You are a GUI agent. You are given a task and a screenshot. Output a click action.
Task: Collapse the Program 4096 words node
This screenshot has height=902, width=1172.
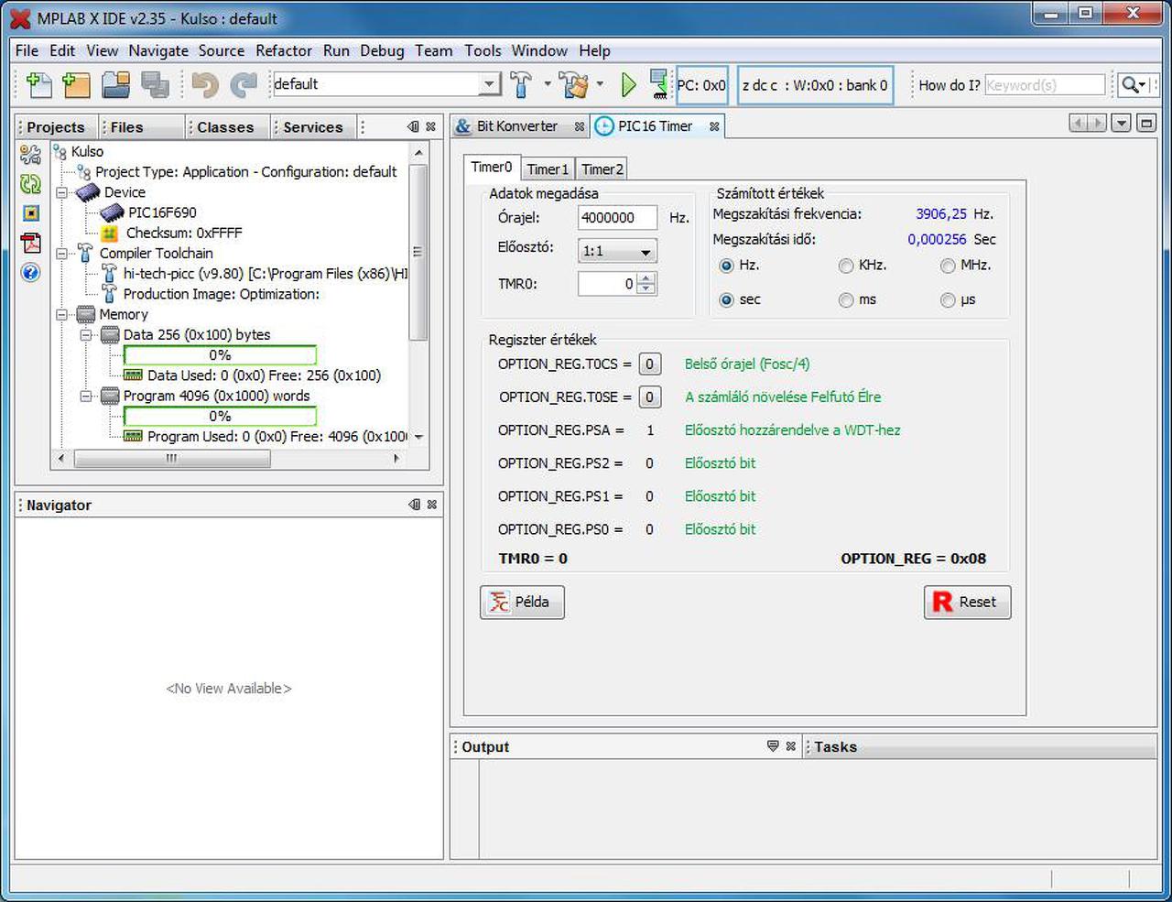click(86, 396)
